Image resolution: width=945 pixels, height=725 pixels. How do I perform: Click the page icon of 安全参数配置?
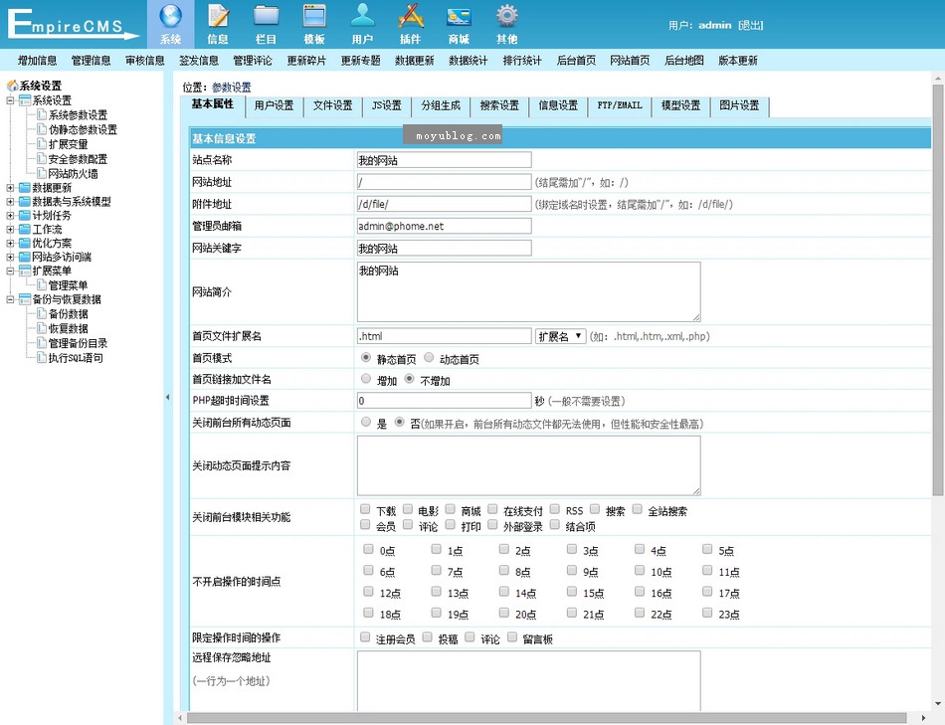pyautogui.click(x=42, y=158)
